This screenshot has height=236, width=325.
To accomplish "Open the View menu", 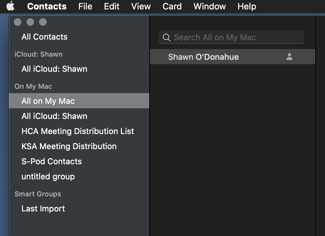I will tap(141, 6).
